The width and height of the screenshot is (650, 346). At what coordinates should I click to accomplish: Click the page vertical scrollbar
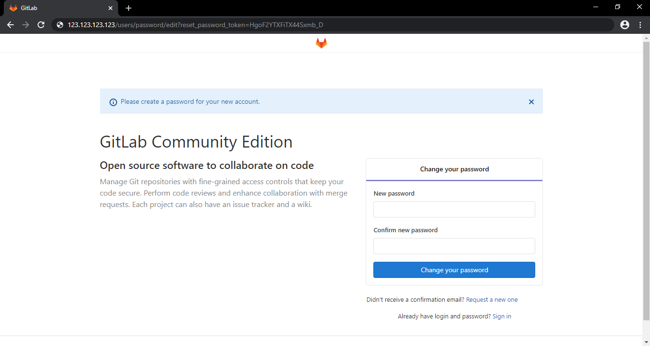pos(646,181)
